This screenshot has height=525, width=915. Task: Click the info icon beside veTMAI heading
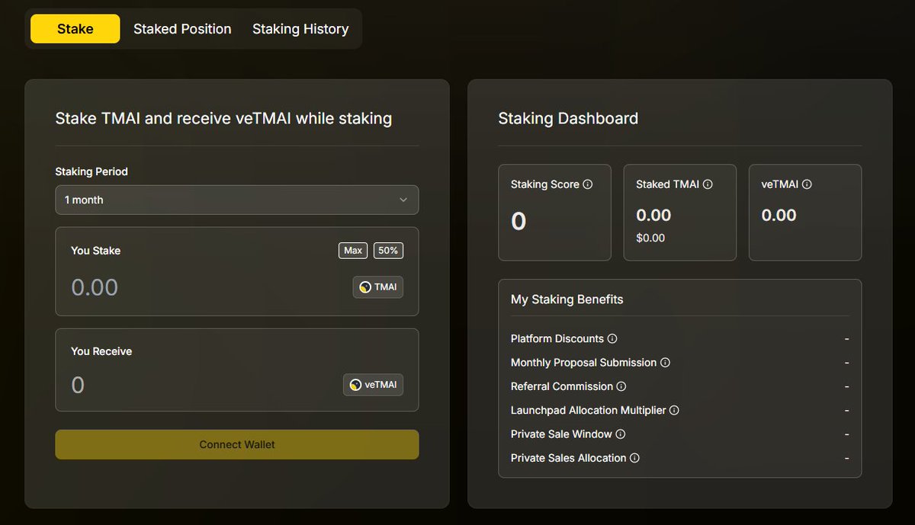[807, 184]
